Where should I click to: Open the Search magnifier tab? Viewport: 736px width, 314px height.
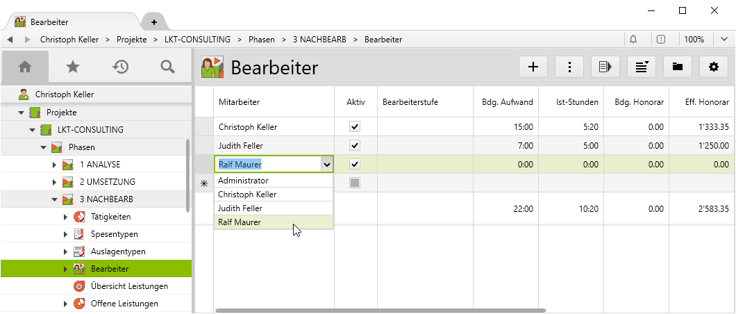tap(167, 67)
